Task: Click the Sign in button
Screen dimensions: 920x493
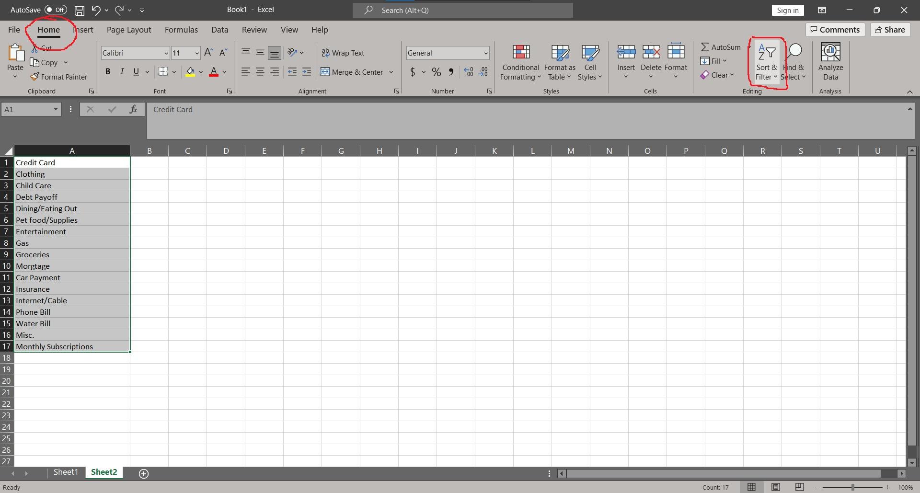Action: (788, 10)
